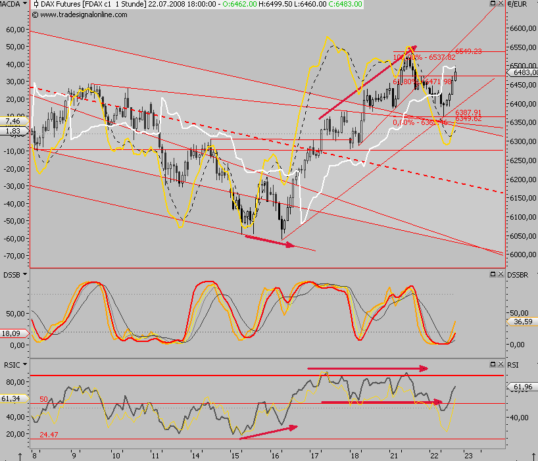Click date 17 on the time axis
Screen dimensions: 538x461
[x=314, y=456]
